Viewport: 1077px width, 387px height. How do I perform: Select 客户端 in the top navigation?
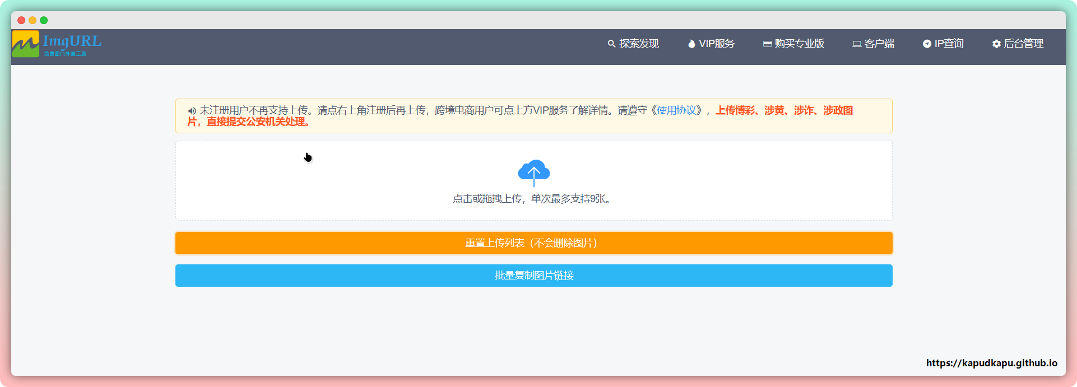[879, 44]
